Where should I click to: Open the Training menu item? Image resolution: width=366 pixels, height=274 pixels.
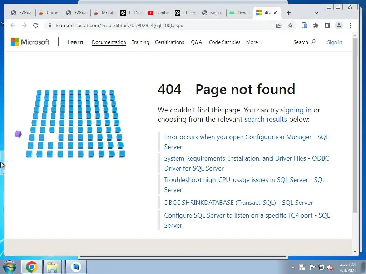point(140,42)
